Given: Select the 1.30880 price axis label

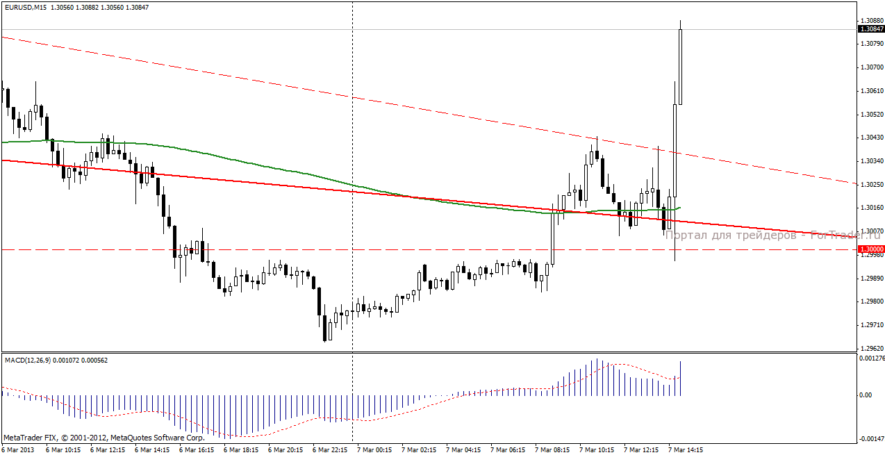Looking at the screenshot, I should pyautogui.click(x=870, y=20).
